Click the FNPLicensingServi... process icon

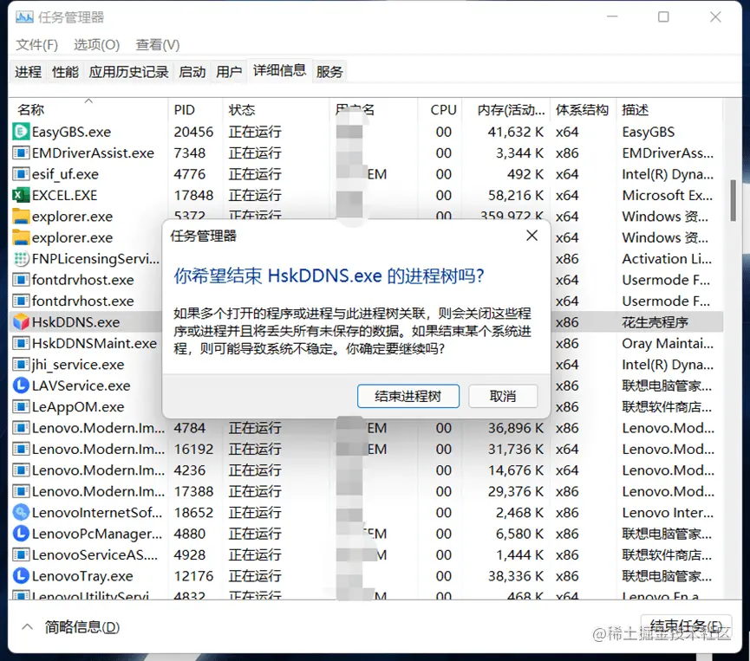pyautogui.click(x=21, y=258)
